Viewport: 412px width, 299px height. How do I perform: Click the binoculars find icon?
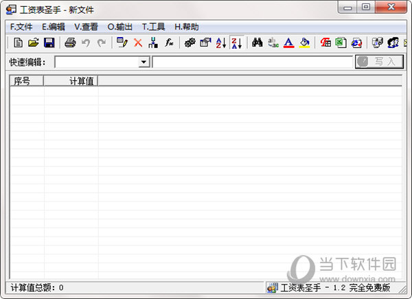tap(257, 43)
